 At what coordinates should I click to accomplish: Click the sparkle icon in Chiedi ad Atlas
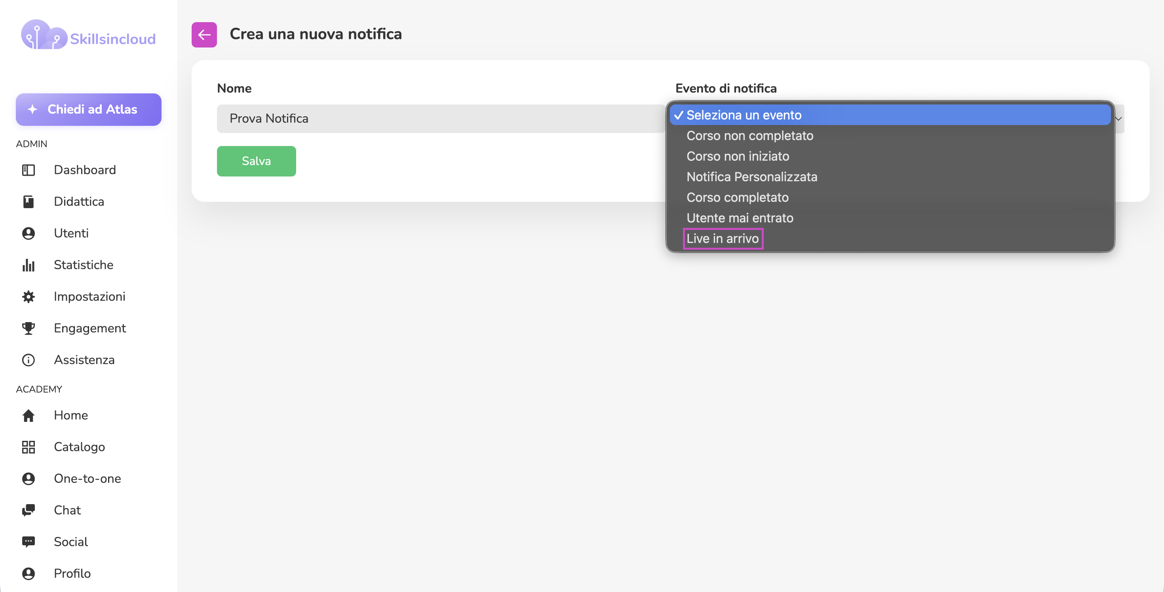tap(32, 109)
